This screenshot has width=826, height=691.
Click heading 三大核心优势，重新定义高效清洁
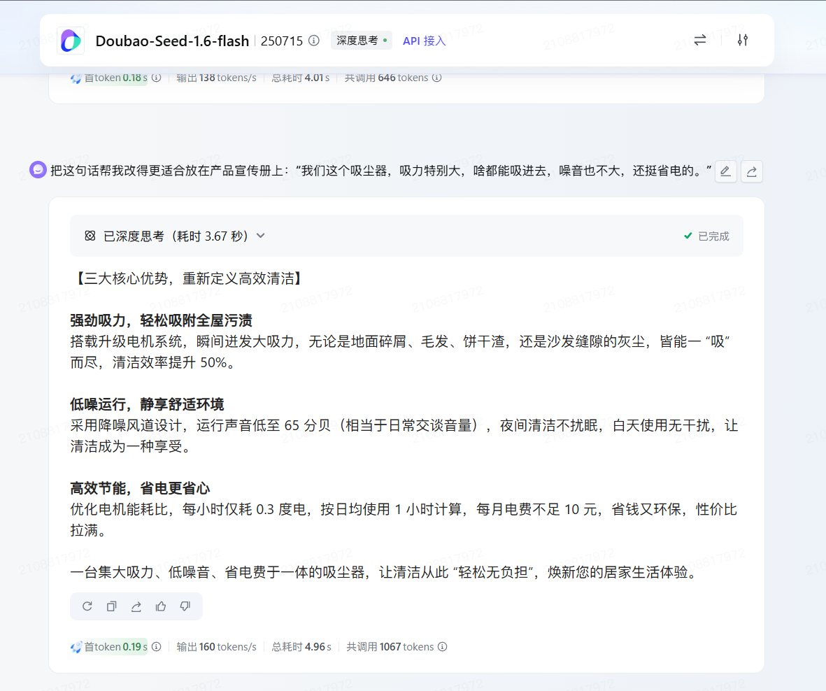(189, 278)
